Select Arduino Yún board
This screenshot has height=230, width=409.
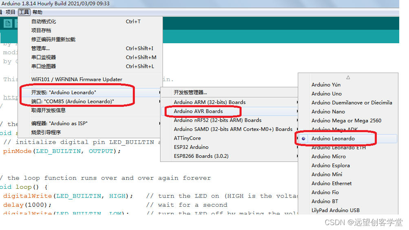pyautogui.click(x=348, y=84)
